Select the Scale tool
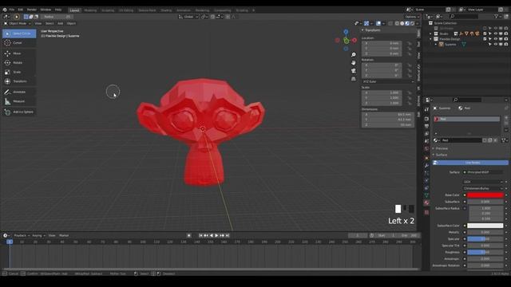The width and height of the screenshot is (511, 287). [x=19, y=72]
